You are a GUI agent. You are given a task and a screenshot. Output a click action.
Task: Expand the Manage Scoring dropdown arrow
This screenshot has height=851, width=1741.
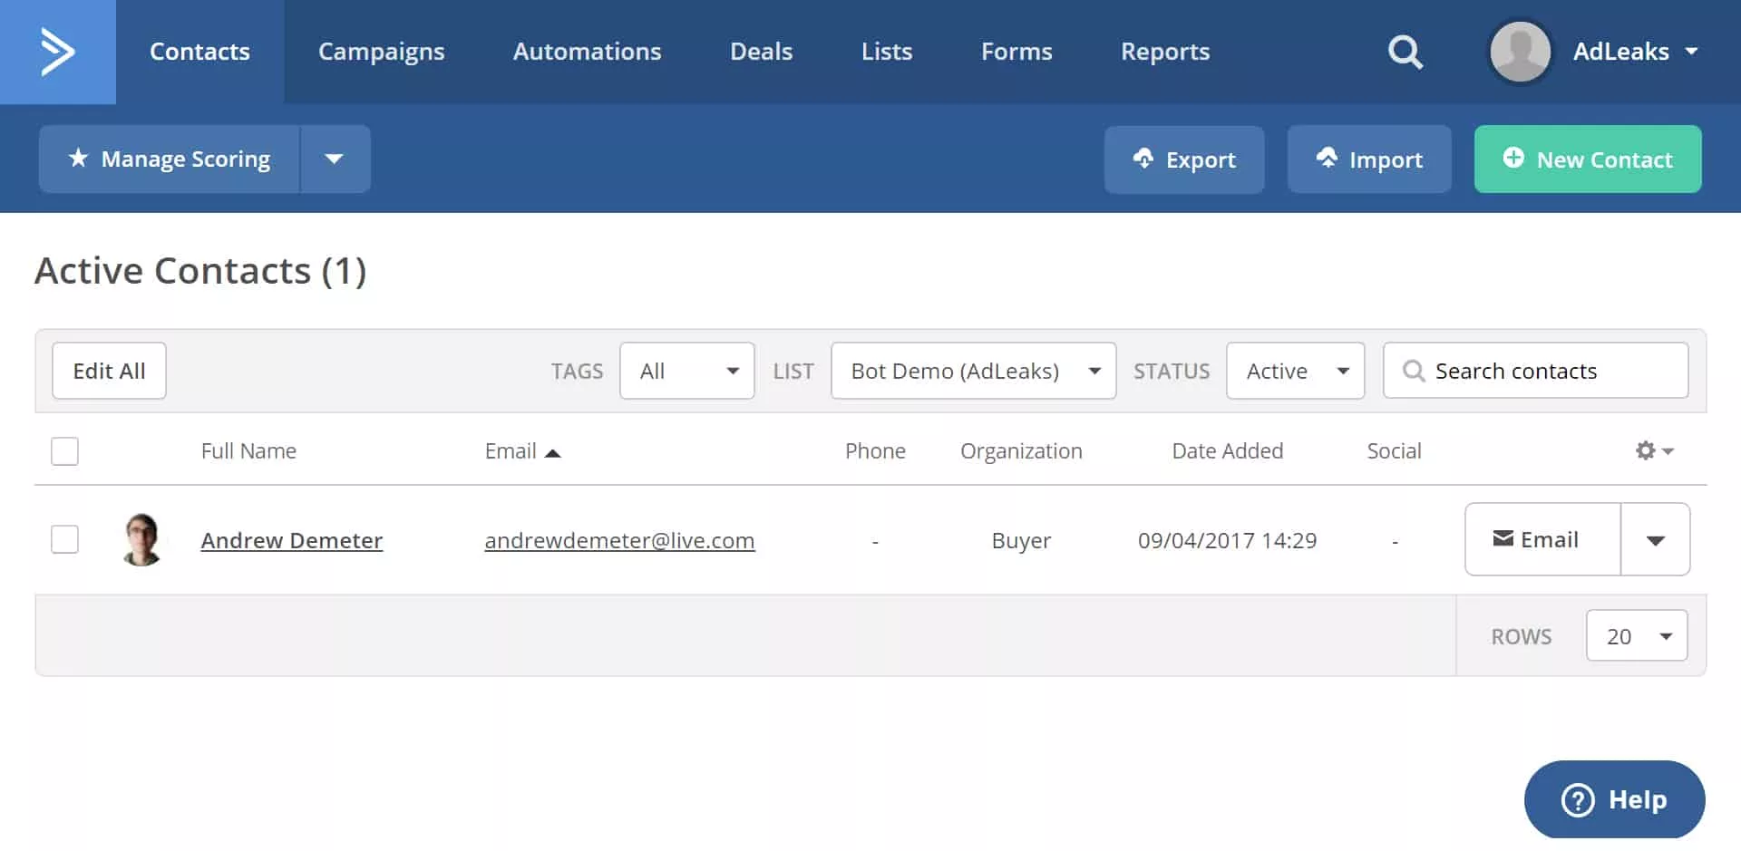335,159
